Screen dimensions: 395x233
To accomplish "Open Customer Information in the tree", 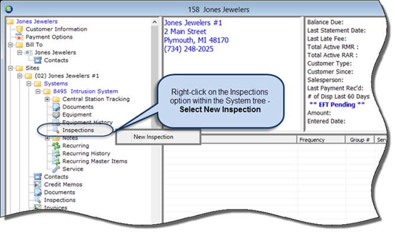I will 56,30.
